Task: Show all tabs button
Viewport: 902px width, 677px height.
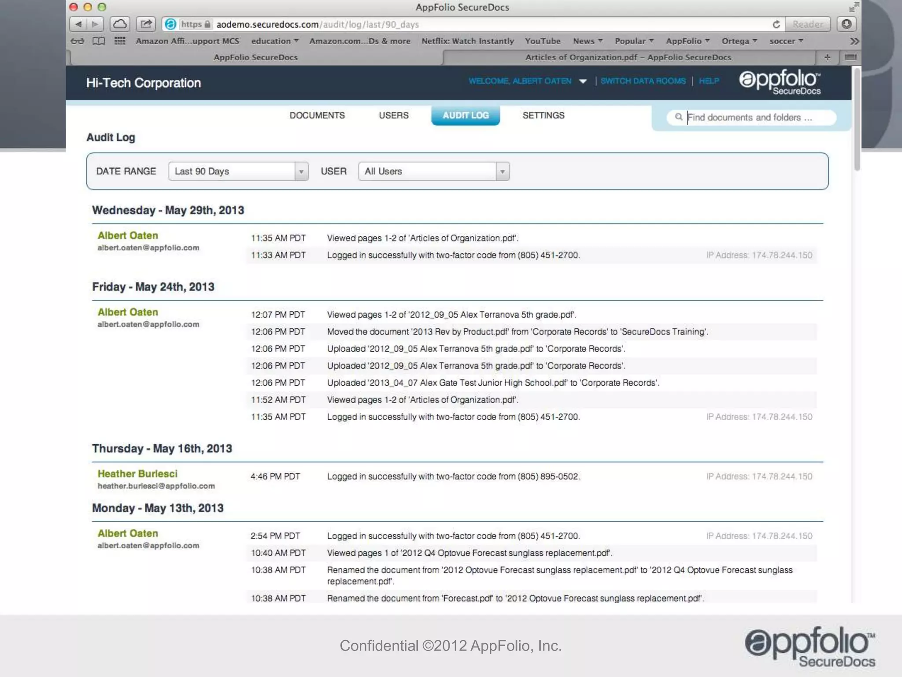Action: (850, 57)
